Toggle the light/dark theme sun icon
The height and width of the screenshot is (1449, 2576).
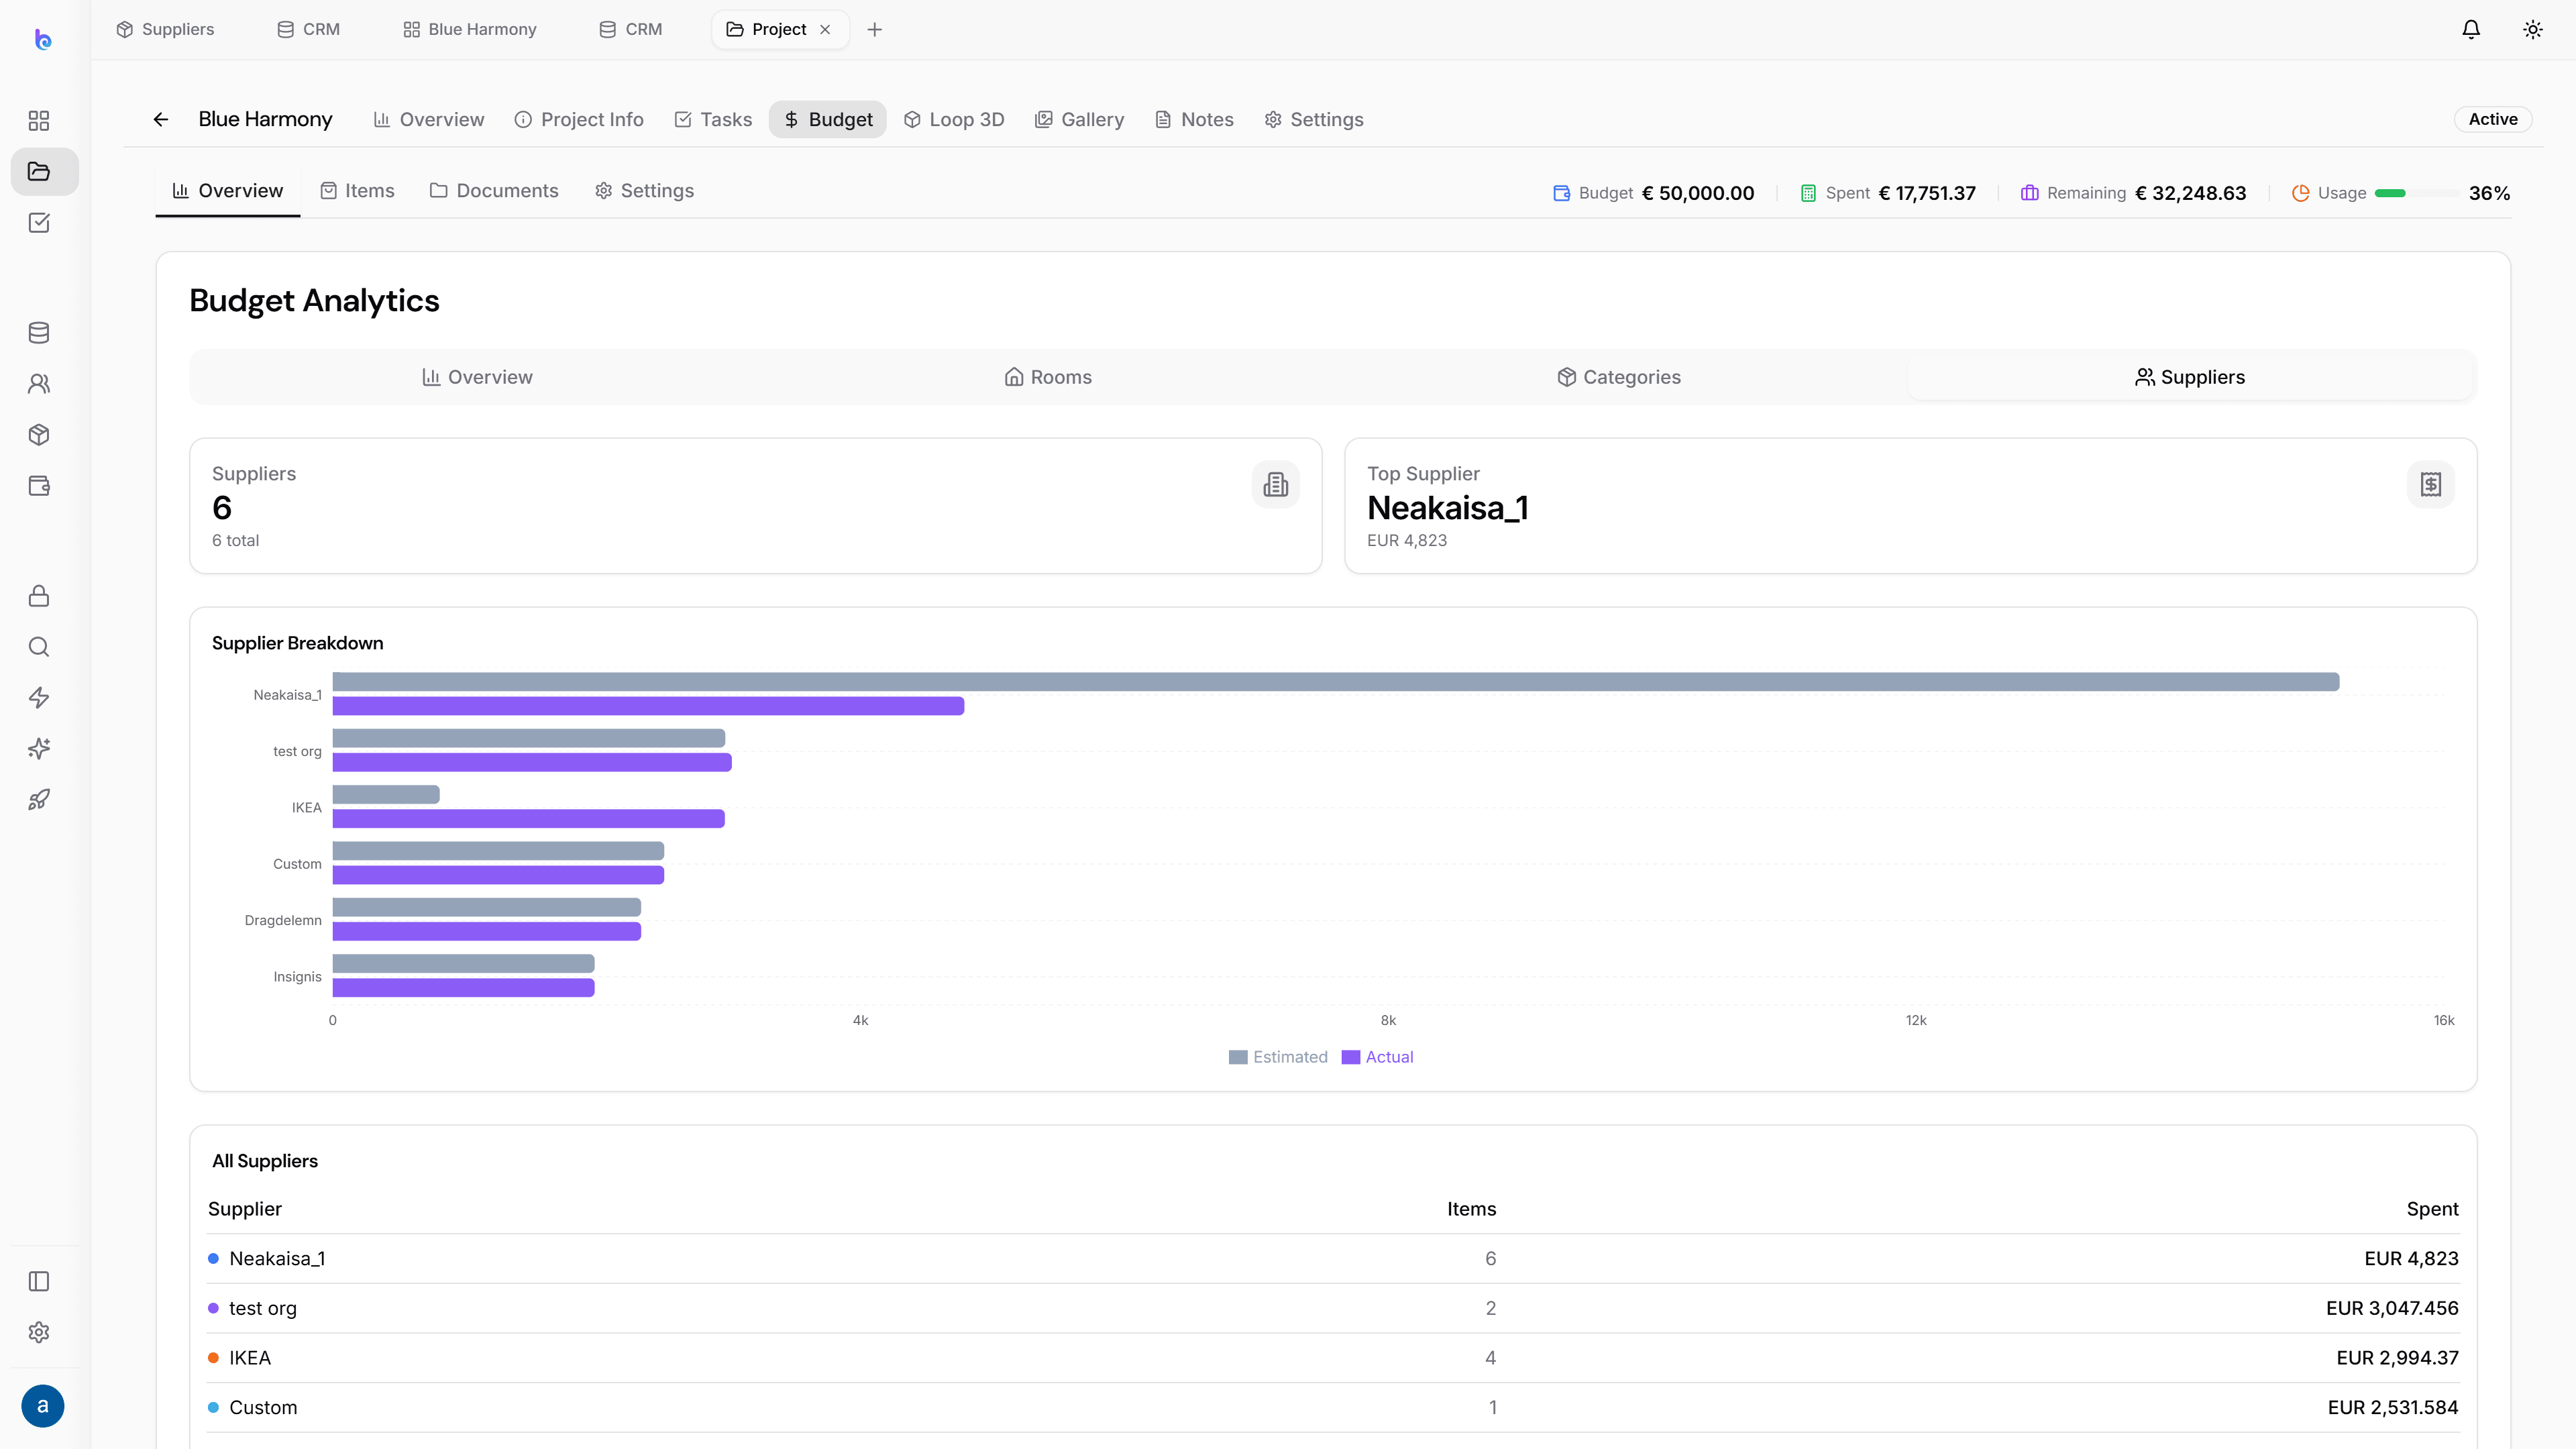2532,29
